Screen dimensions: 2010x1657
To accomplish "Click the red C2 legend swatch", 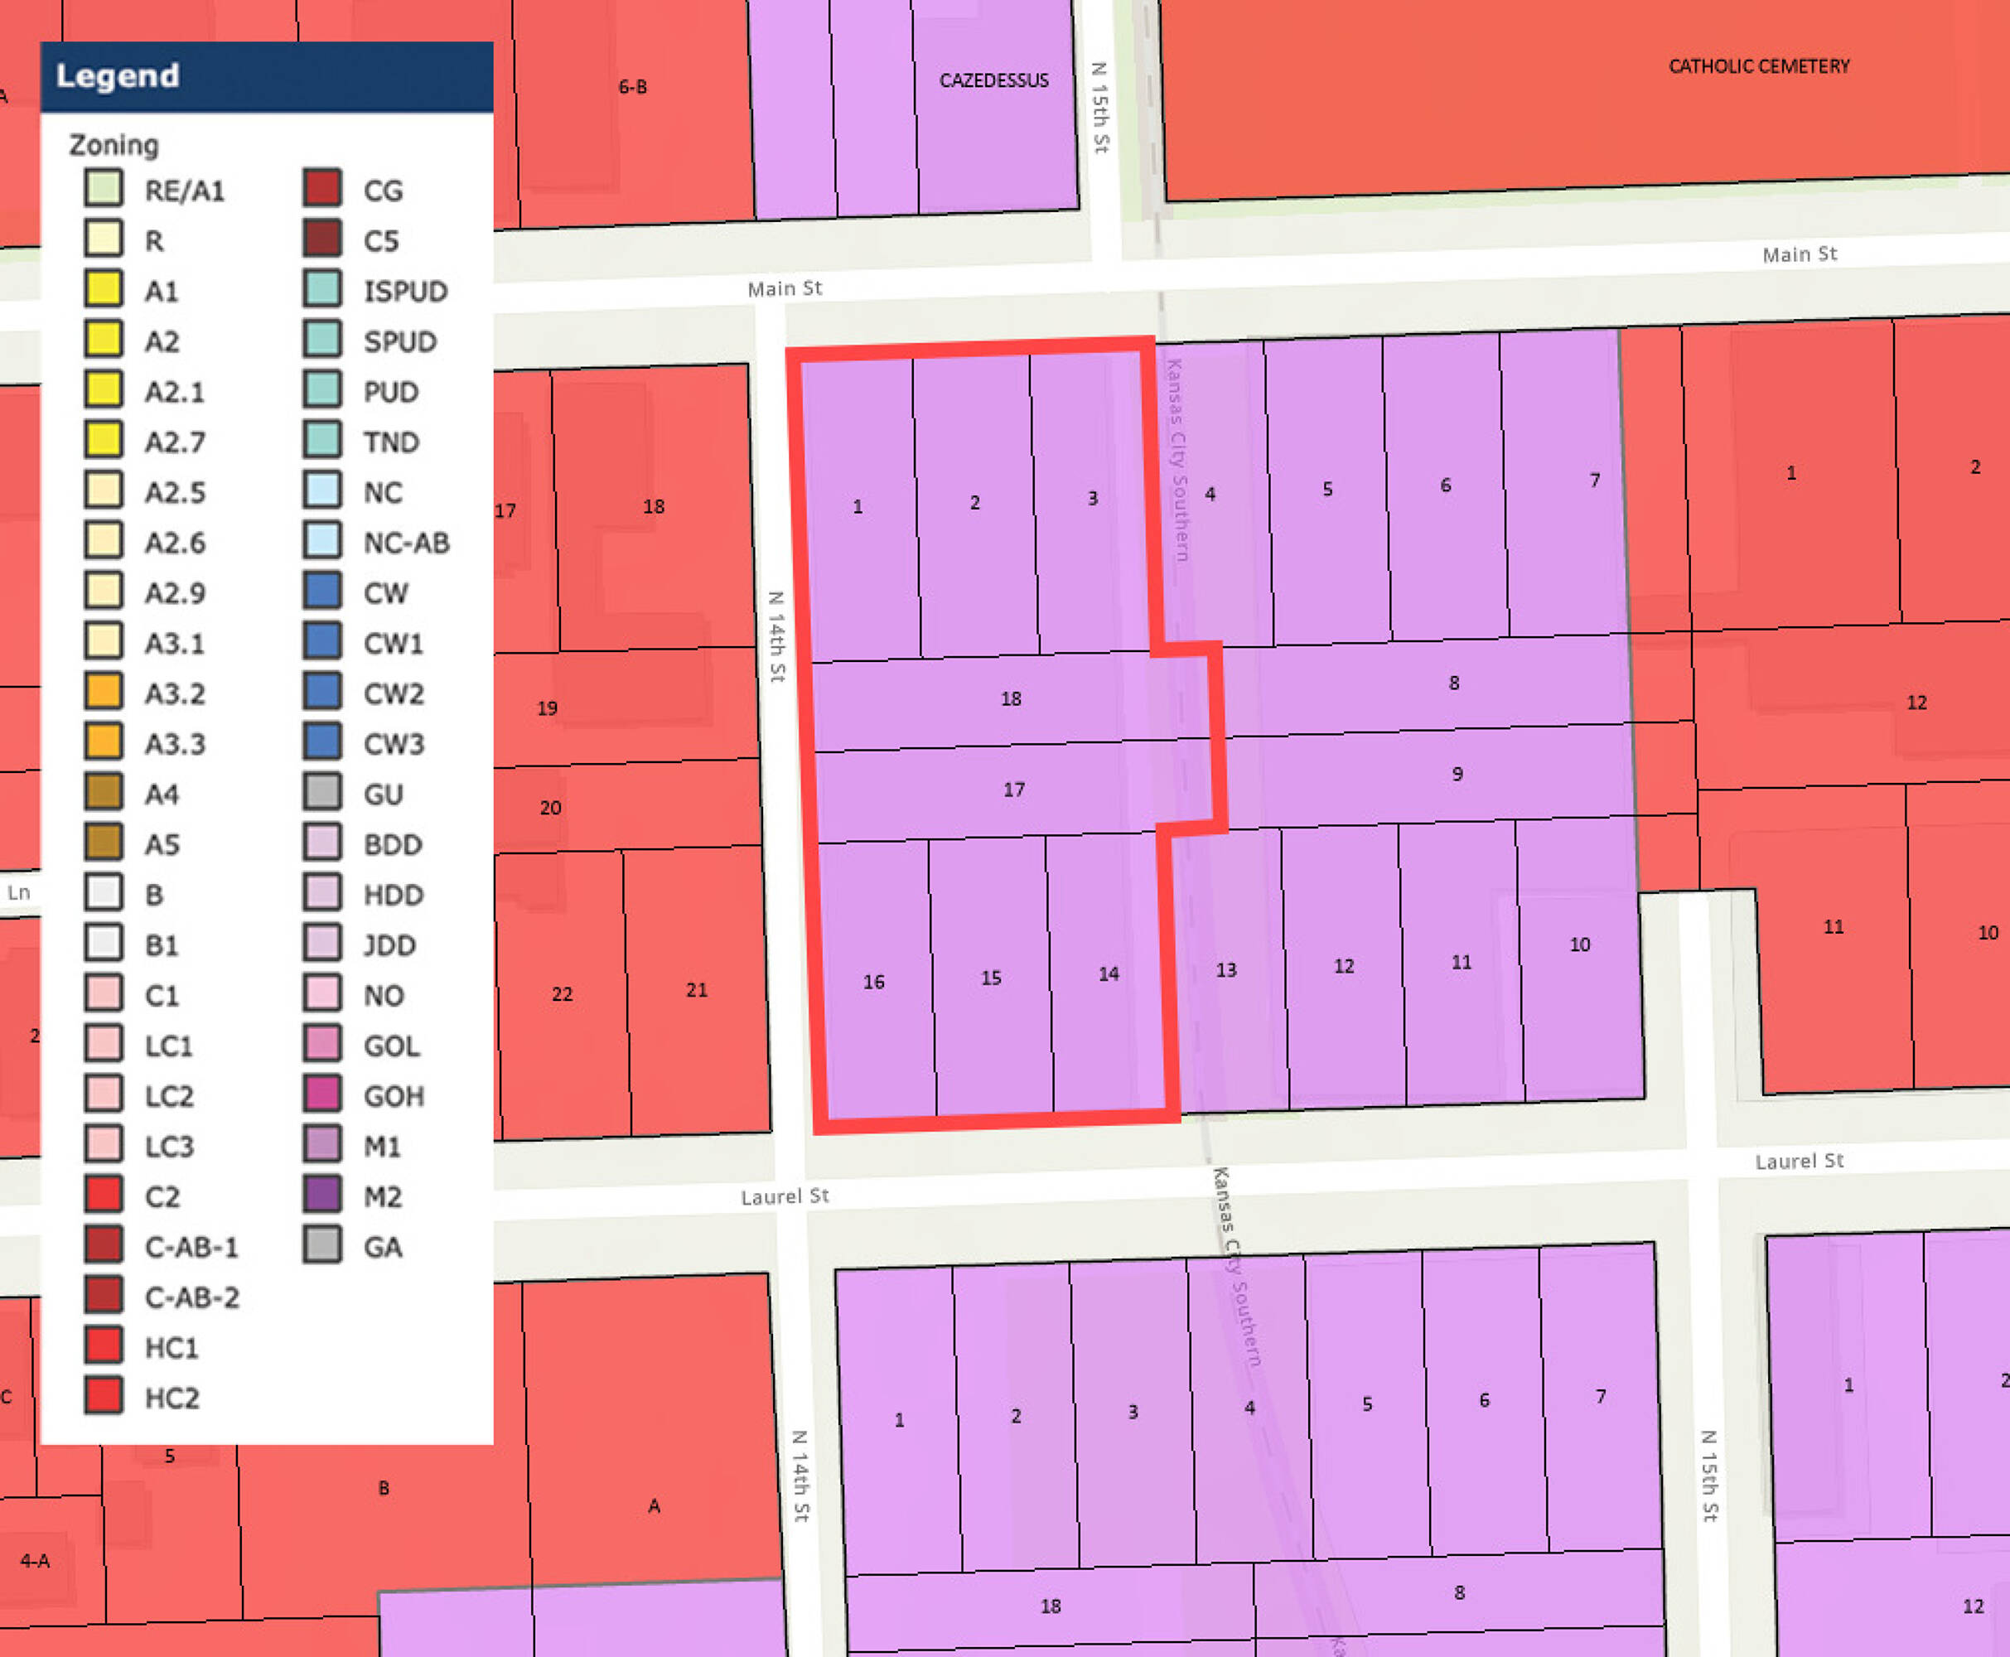I will click(x=103, y=1195).
